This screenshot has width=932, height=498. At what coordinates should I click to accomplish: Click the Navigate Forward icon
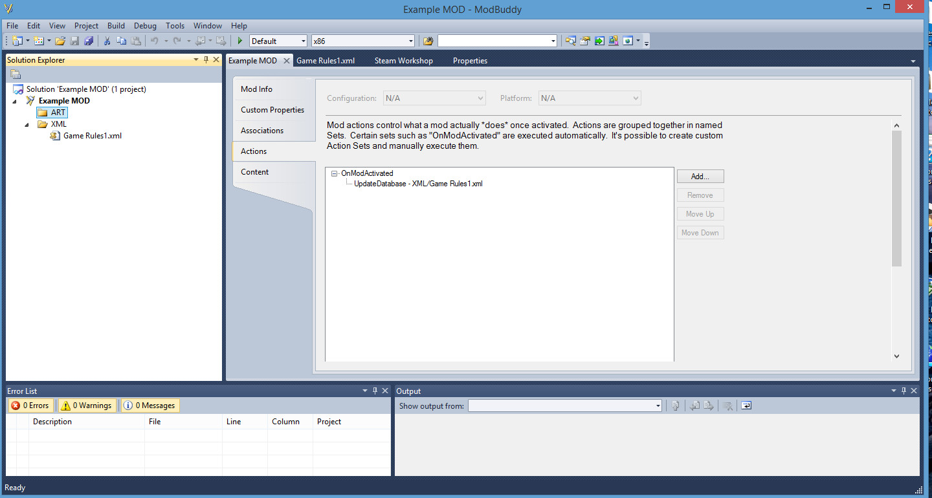221,41
